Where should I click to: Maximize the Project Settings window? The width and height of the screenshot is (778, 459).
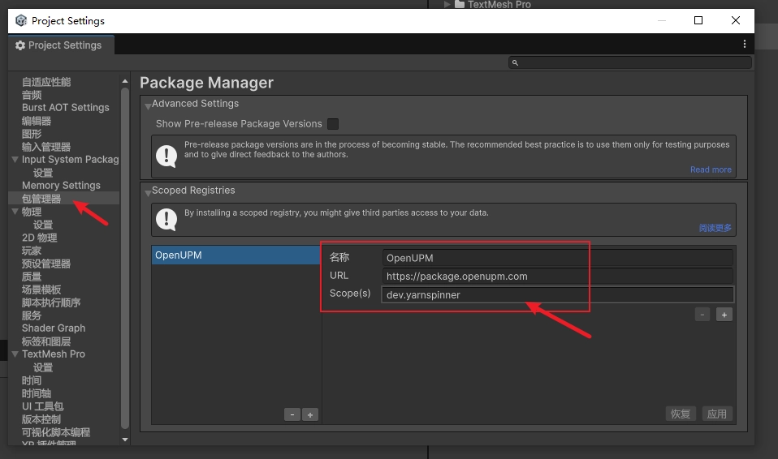(698, 20)
